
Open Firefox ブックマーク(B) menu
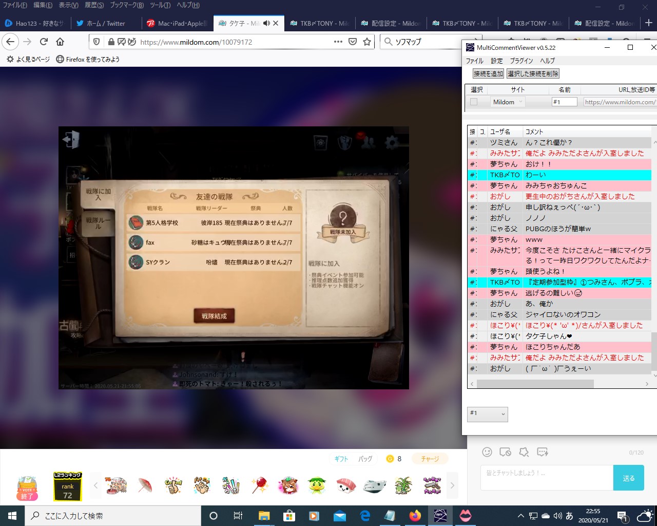point(127,5)
